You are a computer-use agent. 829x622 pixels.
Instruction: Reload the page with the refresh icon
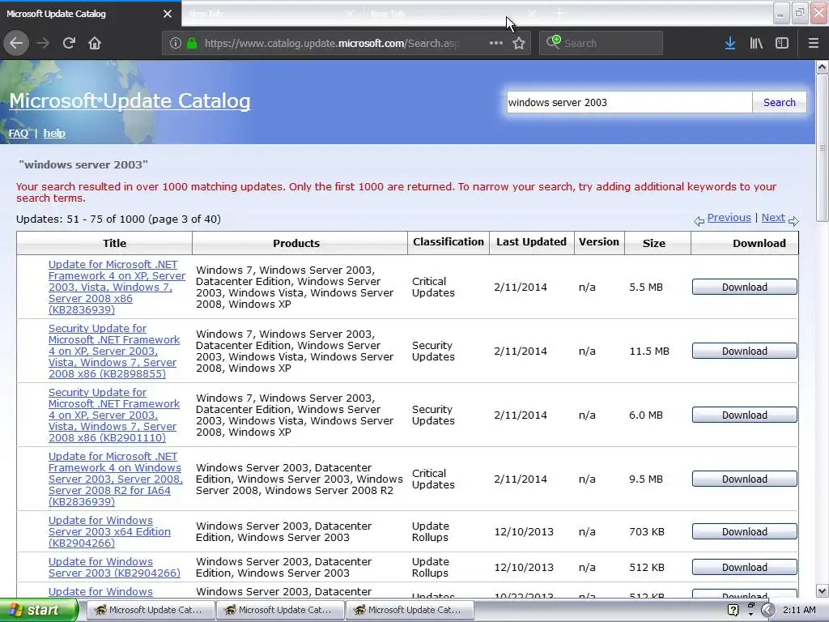click(69, 43)
